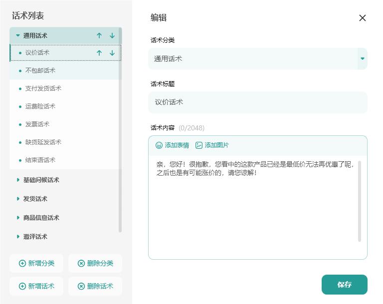This screenshot has height=304, width=383.
Task: Move 议价话术 item down with arrow
Action: pyautogui.click(x=112, y=53)
